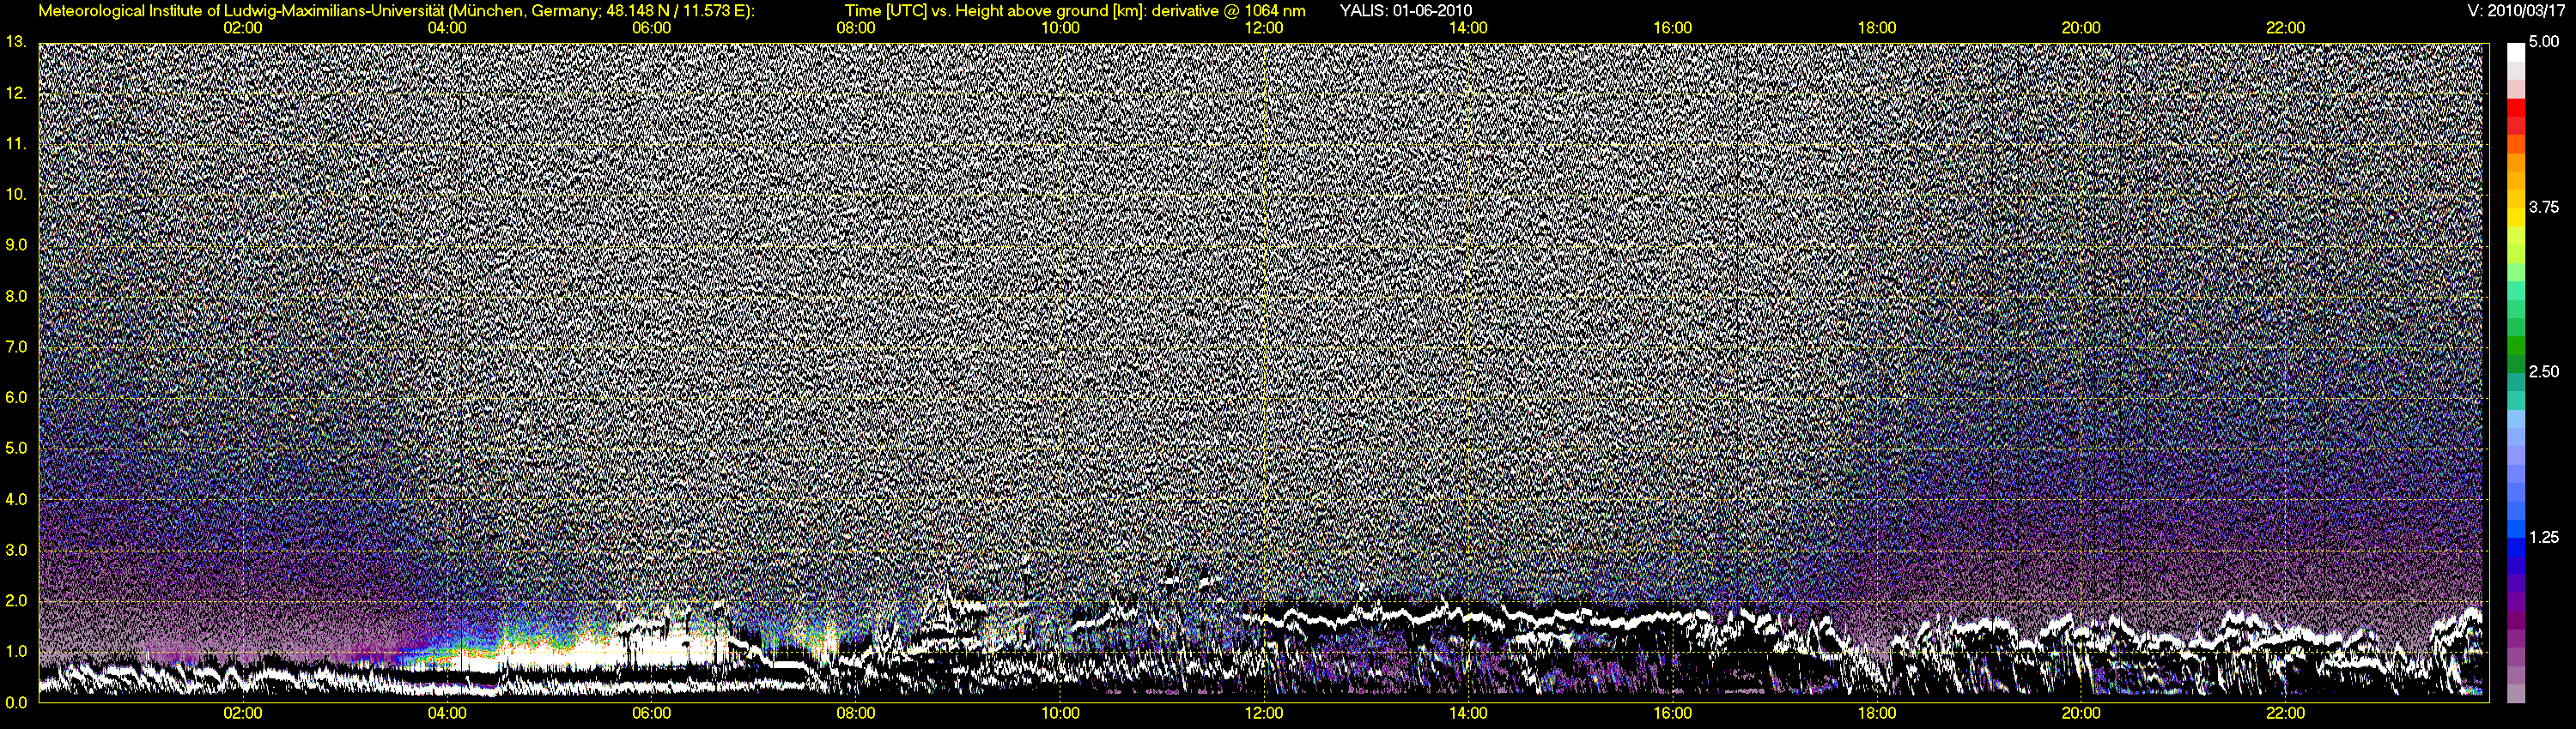Select the 10:00 label on the top time axis
The image size is (2576, 729).
pos(1060,28)
